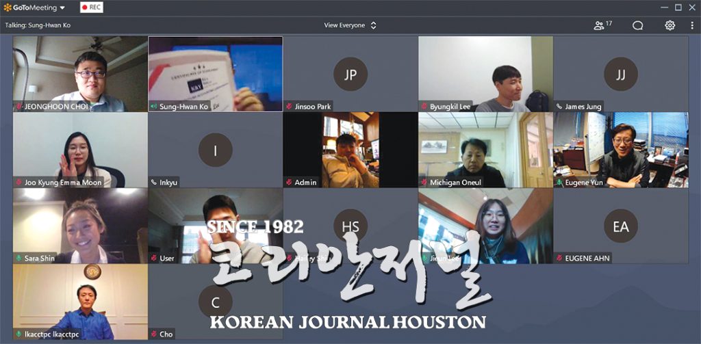Click the Talking: Sung-Hwan Ko status text
701x344 pixels.
[x=38, y=25]
